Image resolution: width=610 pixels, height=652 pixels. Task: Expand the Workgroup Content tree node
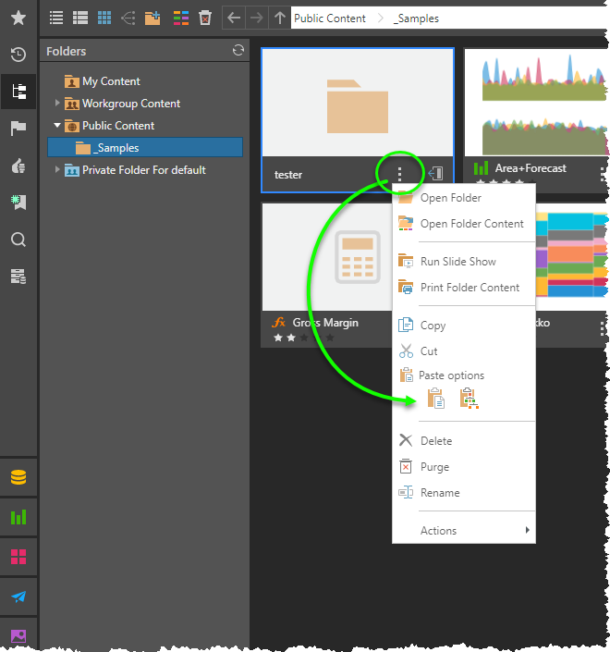tap(57, 104)
